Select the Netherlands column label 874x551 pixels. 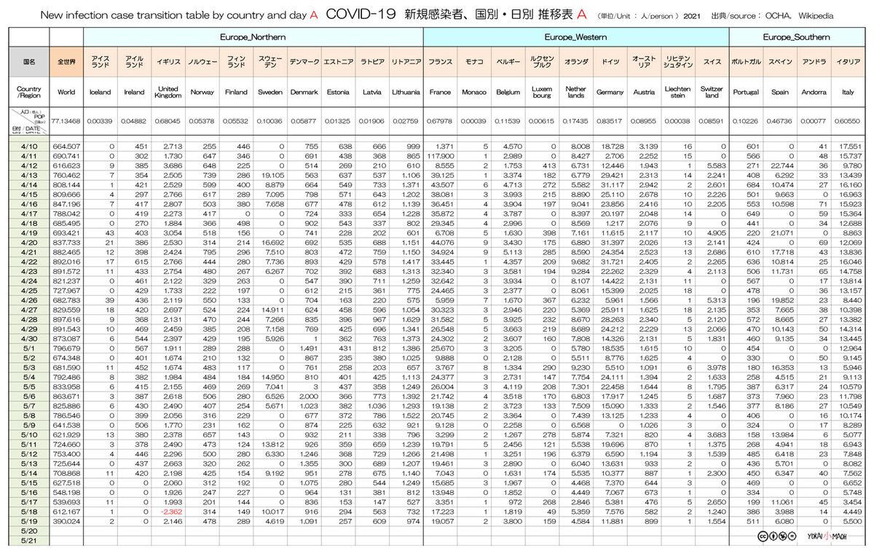coord(576,93)
